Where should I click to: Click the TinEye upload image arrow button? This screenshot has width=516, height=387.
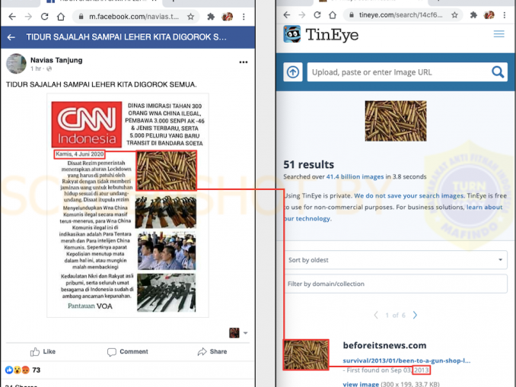[293, 72]
